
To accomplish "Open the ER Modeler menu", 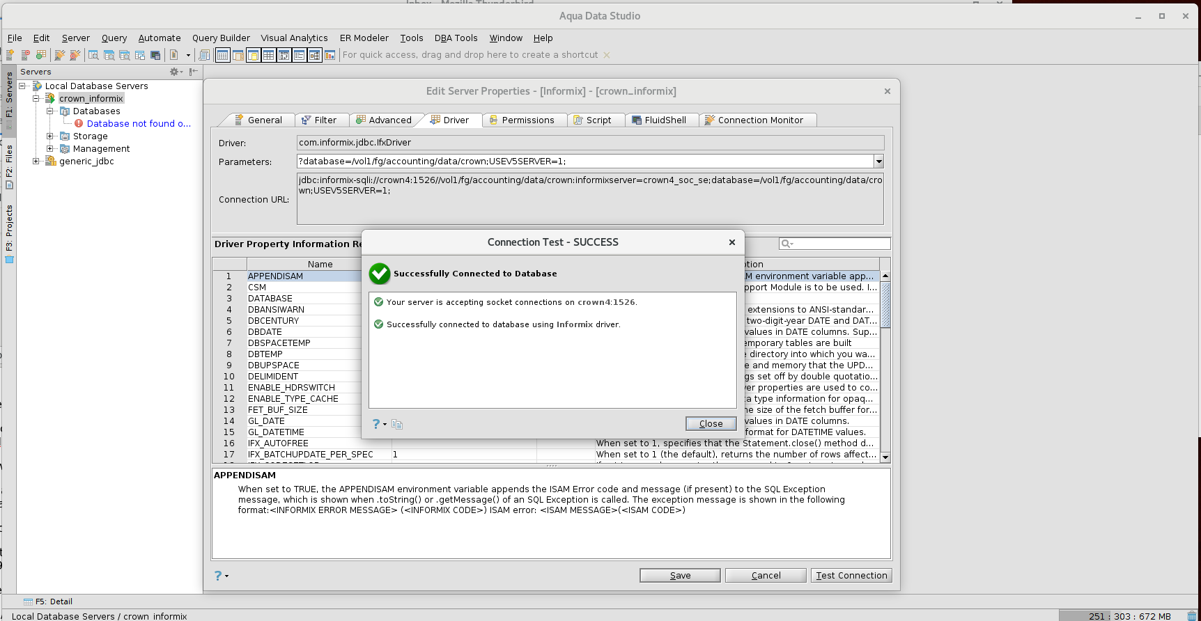I will tap(364, 38).
